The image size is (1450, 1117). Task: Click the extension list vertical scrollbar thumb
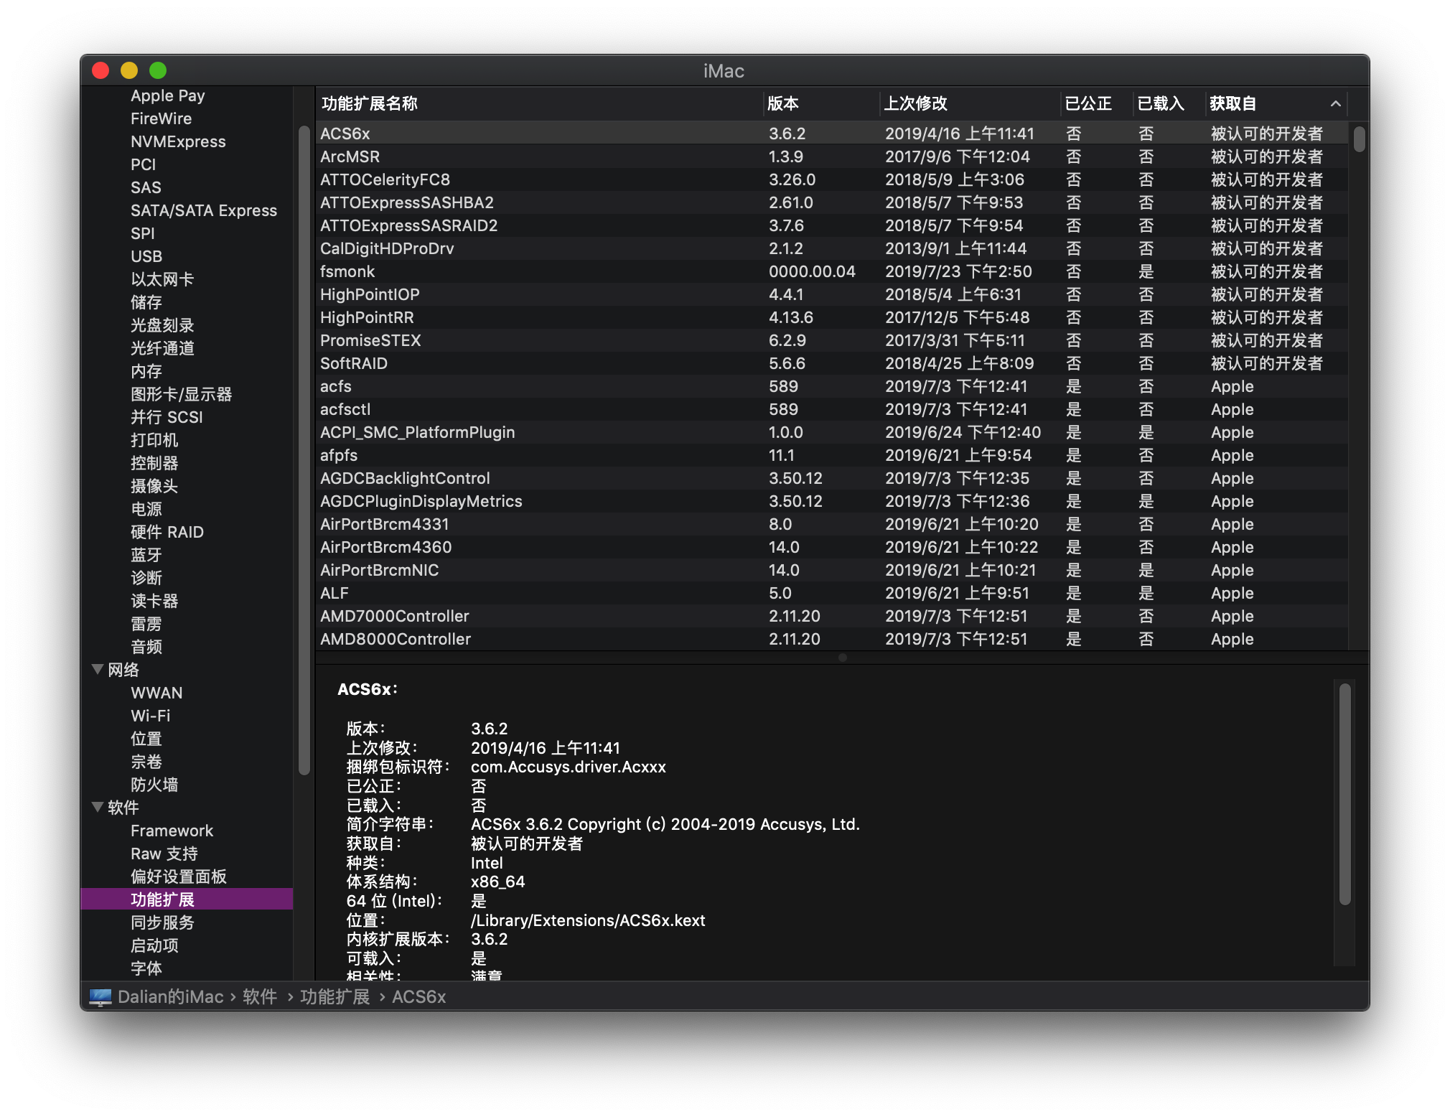point(1359,139)
